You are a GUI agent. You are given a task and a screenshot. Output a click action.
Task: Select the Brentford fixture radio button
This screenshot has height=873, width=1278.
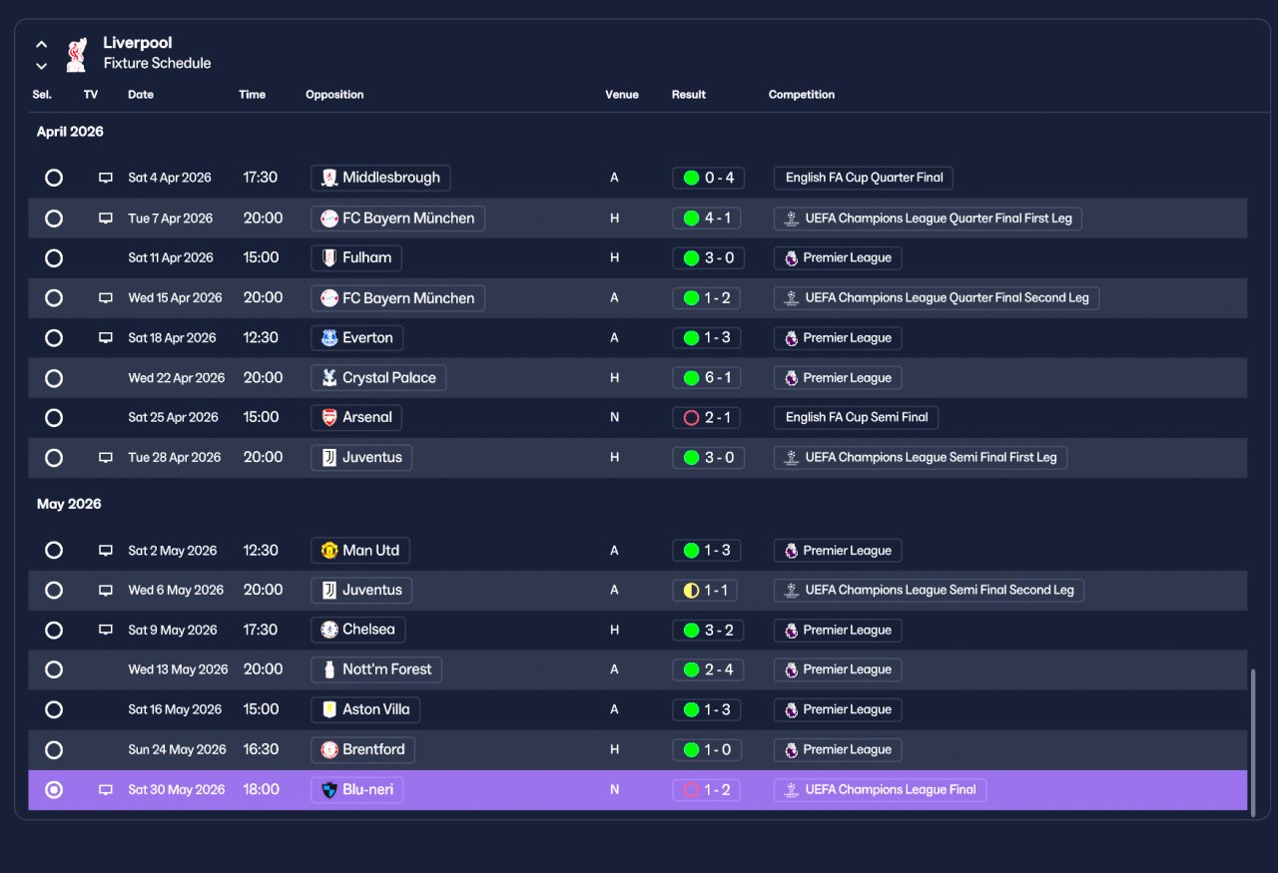[x=54, y=749]
